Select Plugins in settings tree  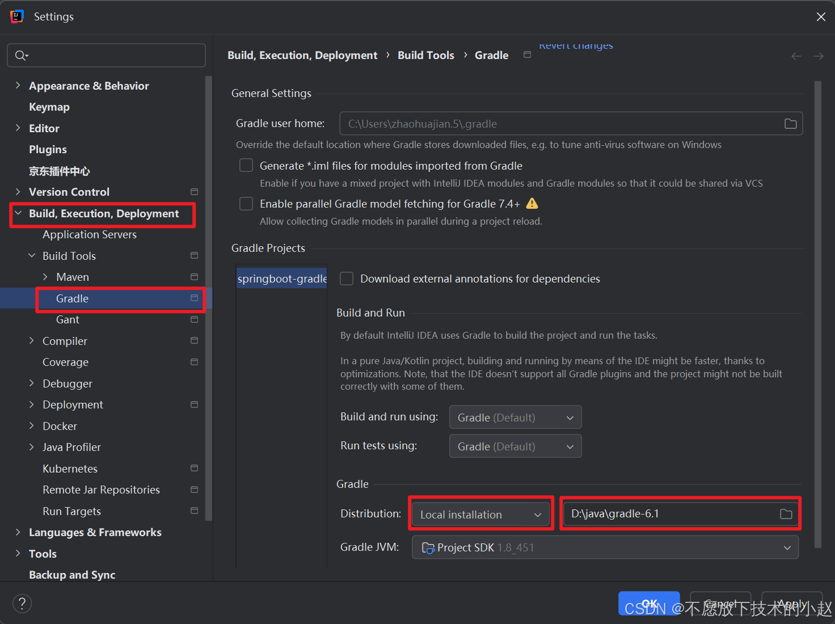48,149
